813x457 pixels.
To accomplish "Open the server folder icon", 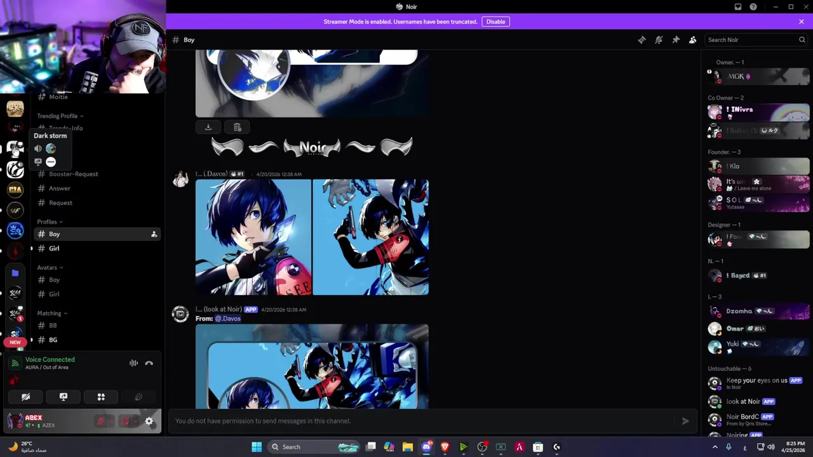I will (x=15, y=273).
